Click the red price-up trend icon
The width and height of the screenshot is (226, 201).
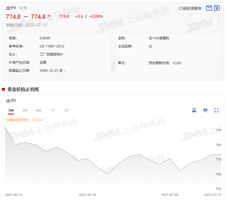[49, 16]
